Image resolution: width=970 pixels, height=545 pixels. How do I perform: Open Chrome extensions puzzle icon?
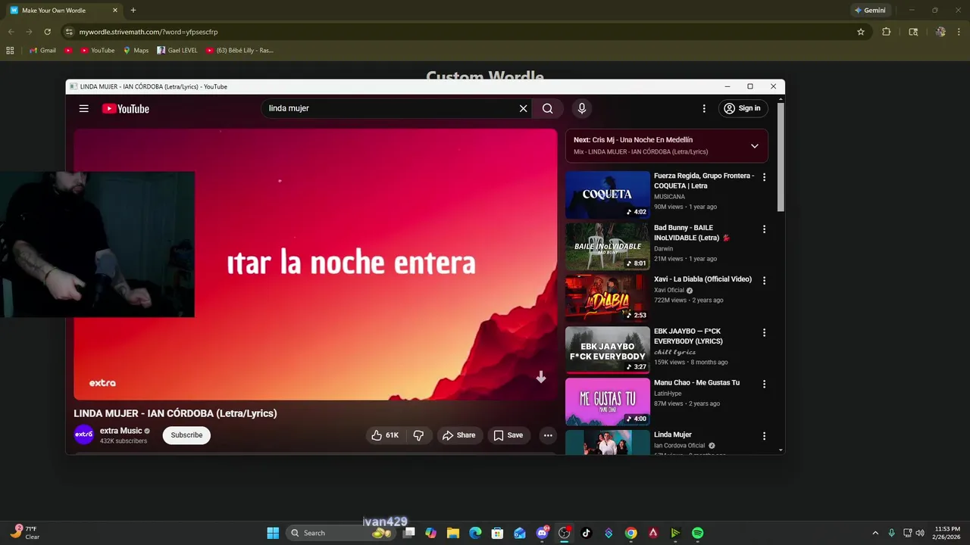pyautogui.click(x=886, y=32)
